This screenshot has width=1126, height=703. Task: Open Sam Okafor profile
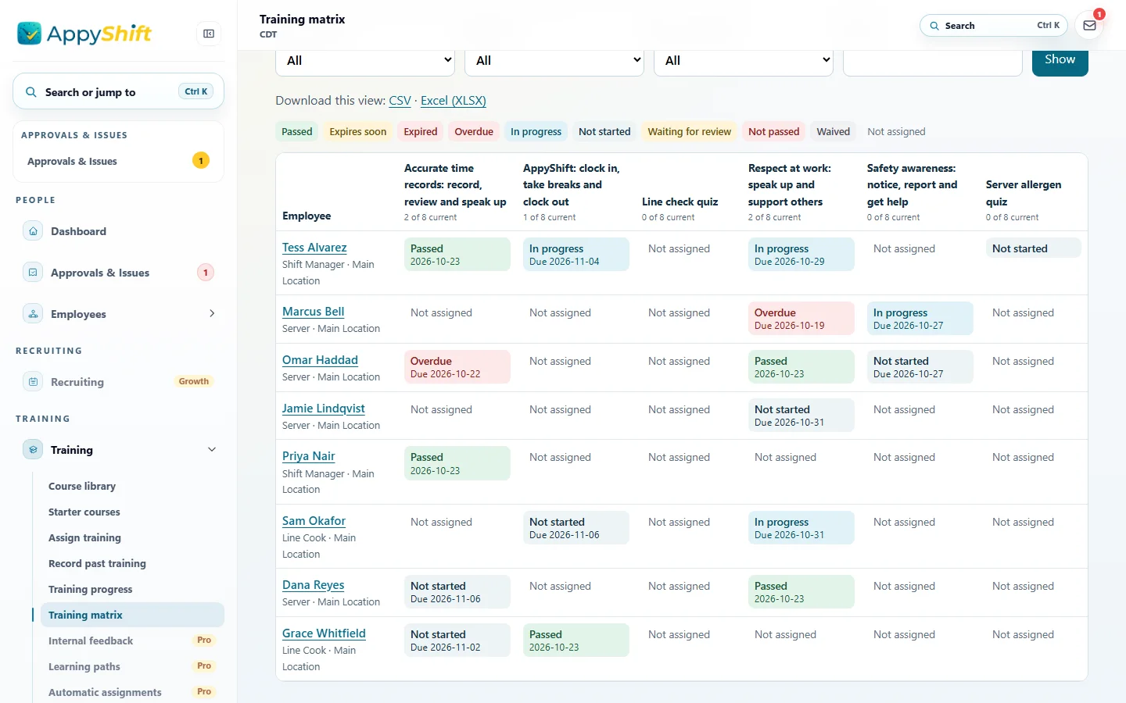pyautogui.click(x=314, y=521)
